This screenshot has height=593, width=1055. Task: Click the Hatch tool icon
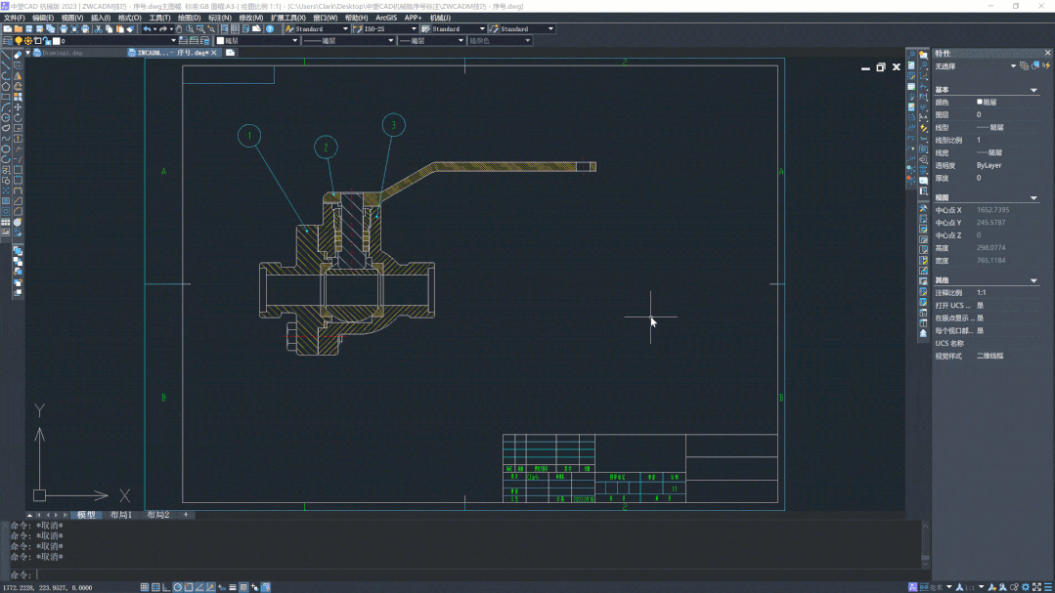(6, 200)
